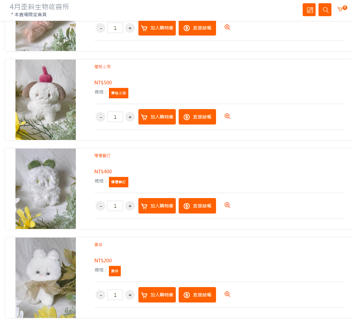The image size is (353, 319).
Task: Open the 櫻桃小狗 plush product photo
Action: 46,100
